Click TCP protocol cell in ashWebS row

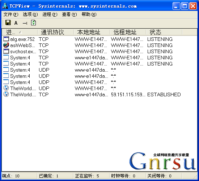pos(44,45)
